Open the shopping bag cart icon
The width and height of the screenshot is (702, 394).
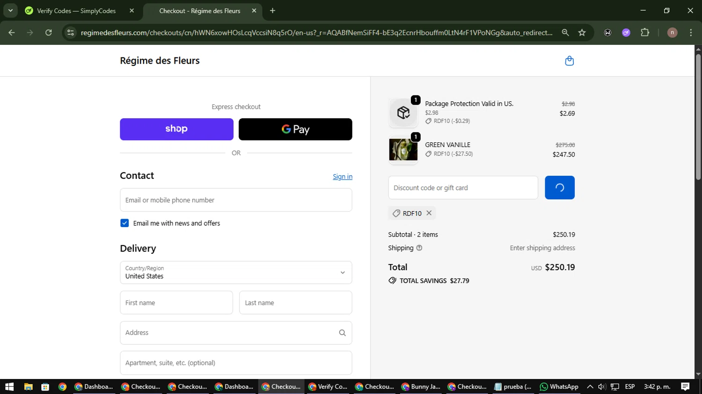[569, 61]
